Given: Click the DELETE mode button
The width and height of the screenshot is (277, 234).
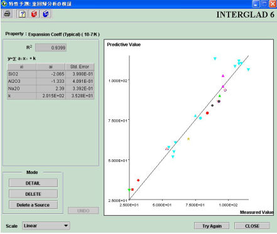Looking at the screenshot, I should click(x=33, y=194).
